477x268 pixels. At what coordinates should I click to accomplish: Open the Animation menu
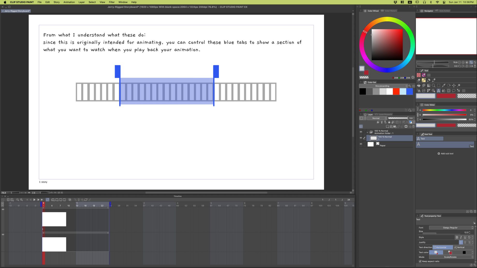point(69,2)
